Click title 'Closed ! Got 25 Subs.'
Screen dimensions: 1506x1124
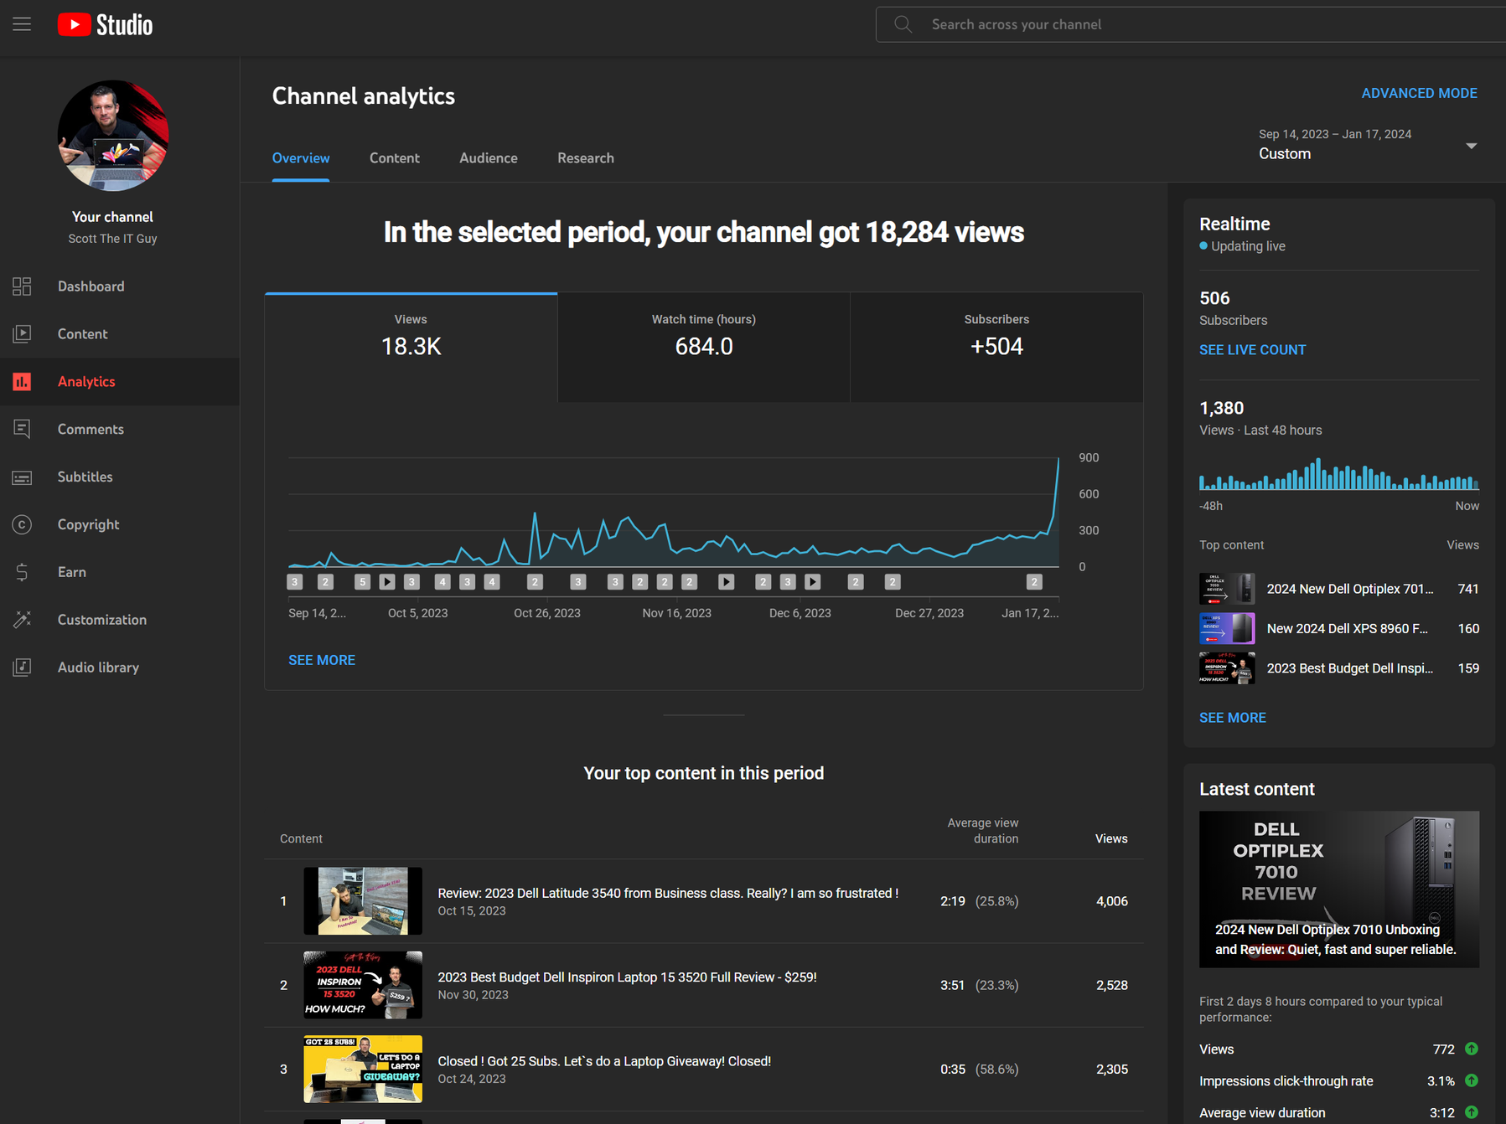pos(604,1061)
